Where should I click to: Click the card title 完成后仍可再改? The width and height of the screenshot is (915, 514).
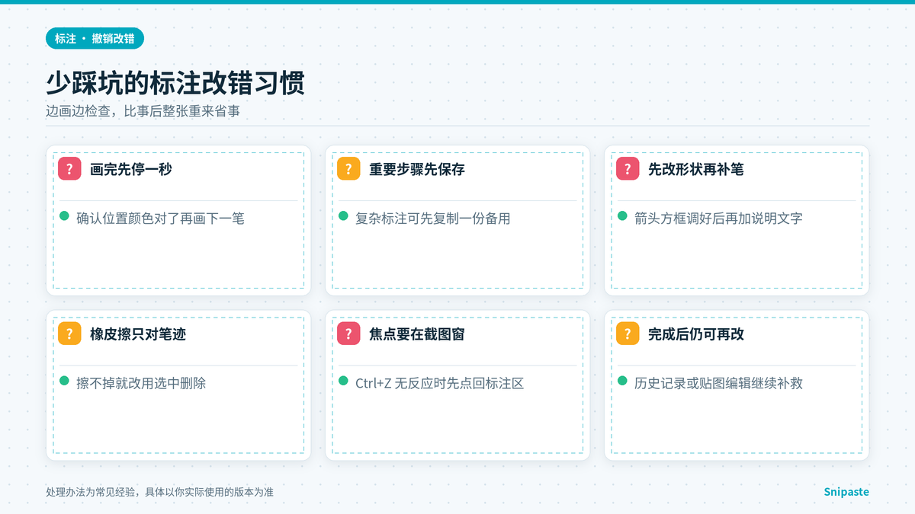coord(696,334)
